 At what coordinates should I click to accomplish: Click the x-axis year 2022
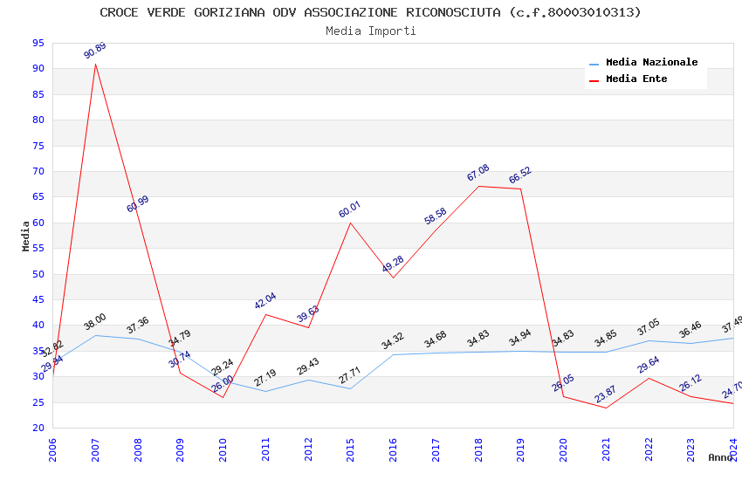[649, 449]
